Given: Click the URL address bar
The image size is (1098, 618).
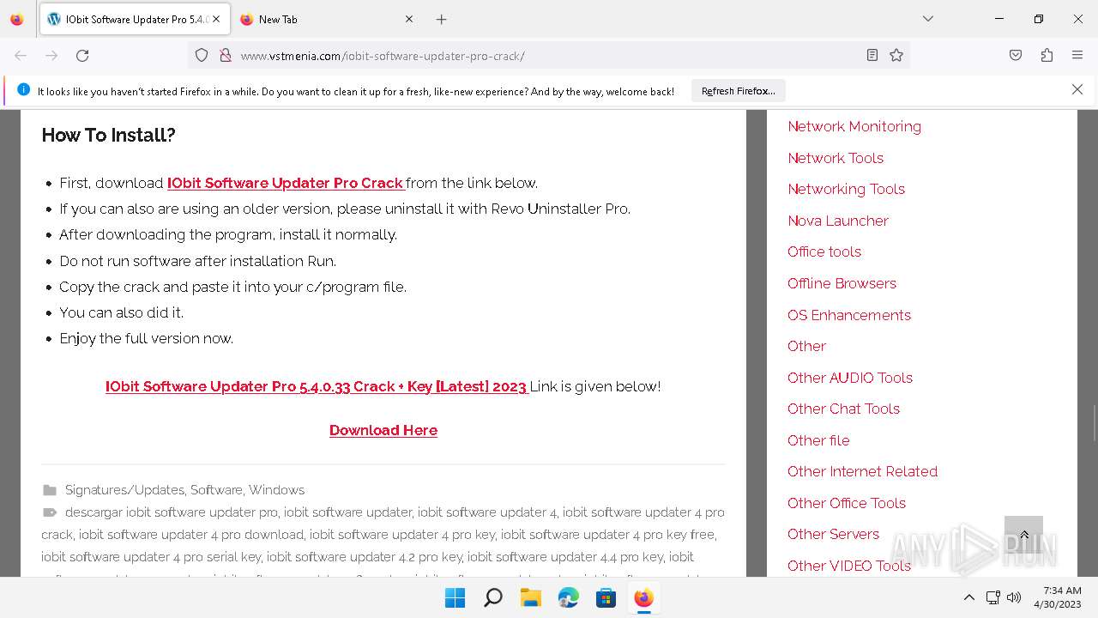Looking at the screenshot, I should click(x=549, y=56).
